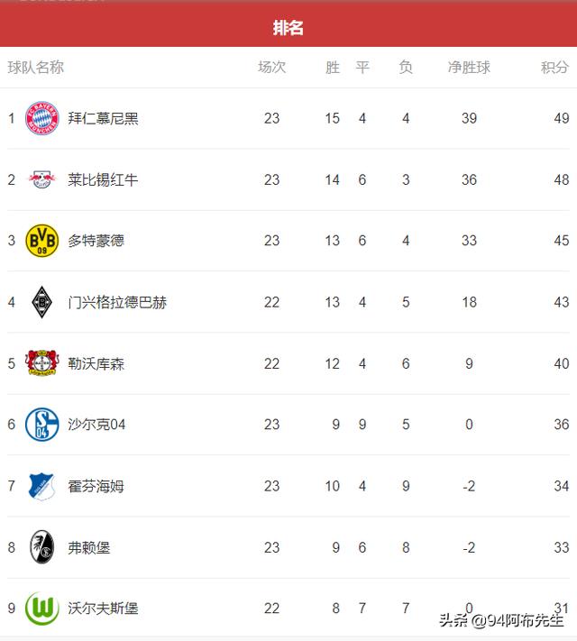Click the RB Leipzig bull logo
The width and height of the screenshot is (577, 641).
pyautogui.click(x=42, y=179)
